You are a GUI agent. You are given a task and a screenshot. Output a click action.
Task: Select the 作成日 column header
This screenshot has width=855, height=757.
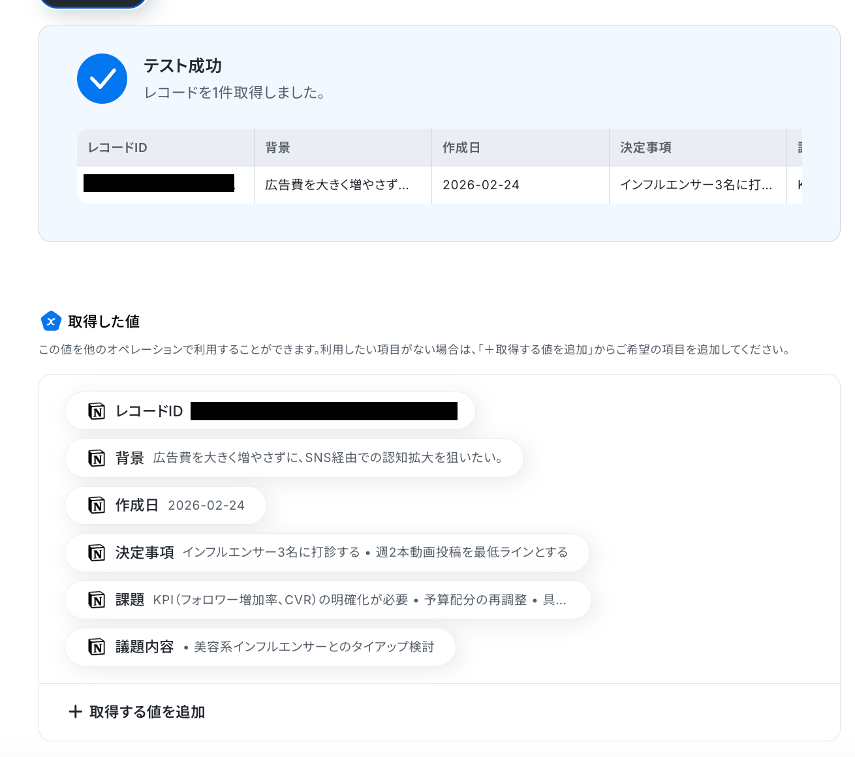pyautogui.click(x=521, y=147)
